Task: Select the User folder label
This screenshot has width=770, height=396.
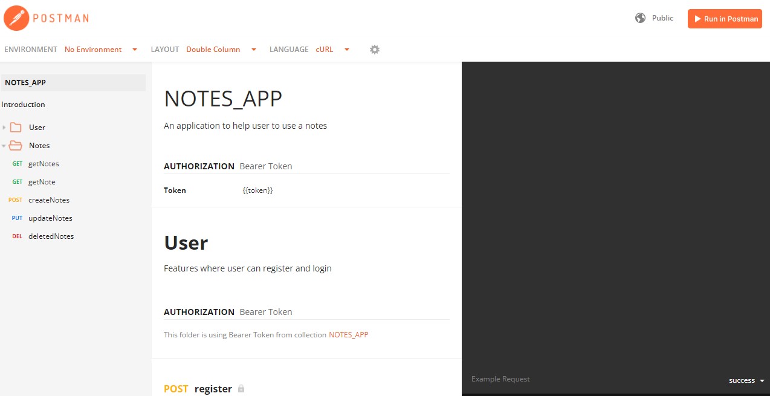Action: (x=37, y=128)
